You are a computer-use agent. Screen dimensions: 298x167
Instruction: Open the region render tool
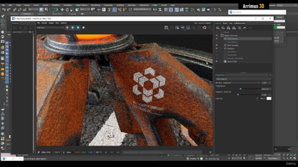click(x=188, y=28)
